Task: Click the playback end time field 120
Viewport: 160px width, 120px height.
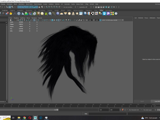Action: click(104, 110)
